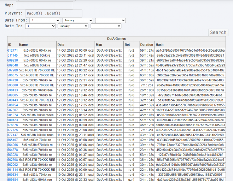Select duration cell 59m : 27s
This screenshot has height=181, width=233.
pyautogui.click(x=147, y=51)
